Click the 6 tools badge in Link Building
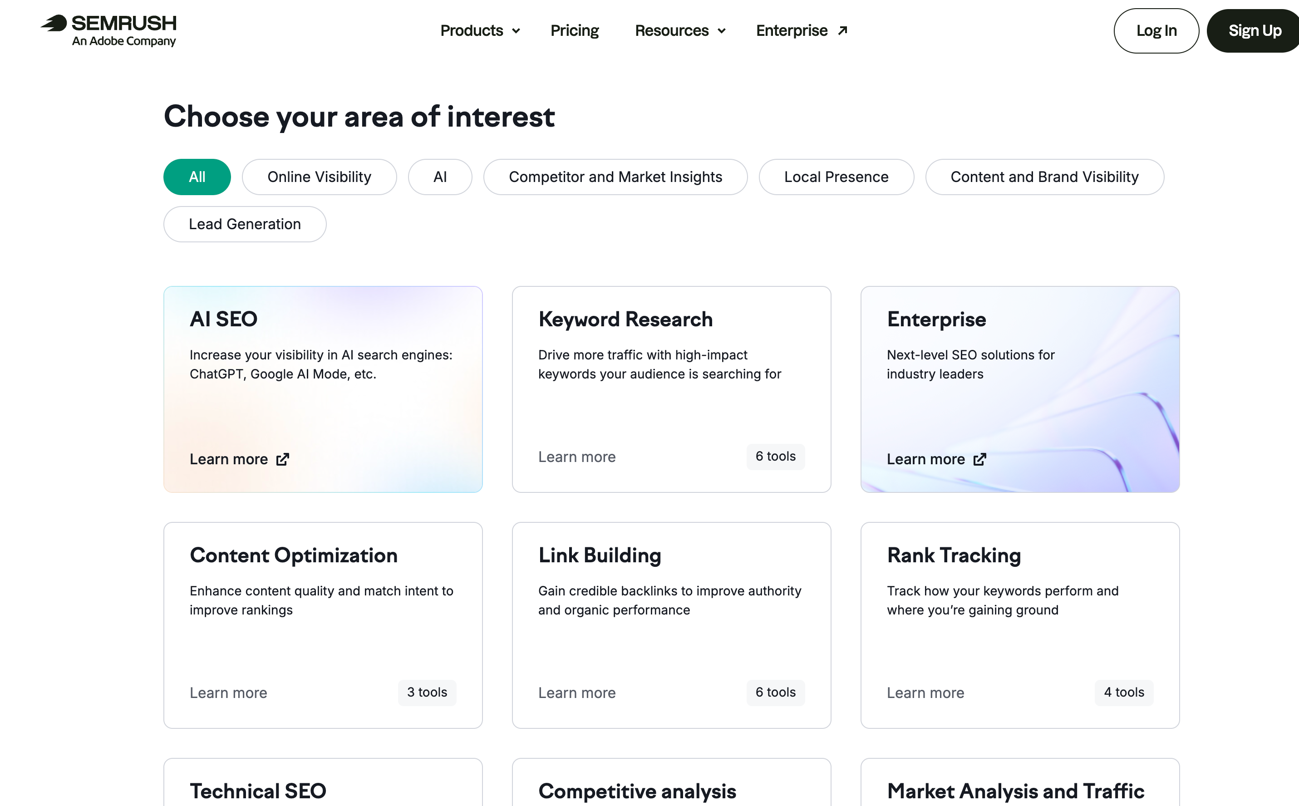Image resolution: width=1299 pixels, height=806 pixels. (x=776, y=693)
